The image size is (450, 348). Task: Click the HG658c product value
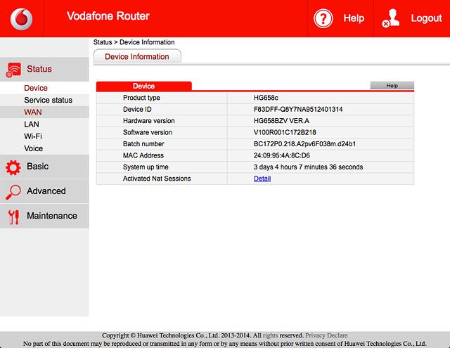[266, 98]
